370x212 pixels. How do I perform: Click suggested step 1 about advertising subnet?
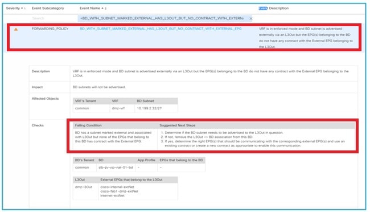tap(222, 133)
